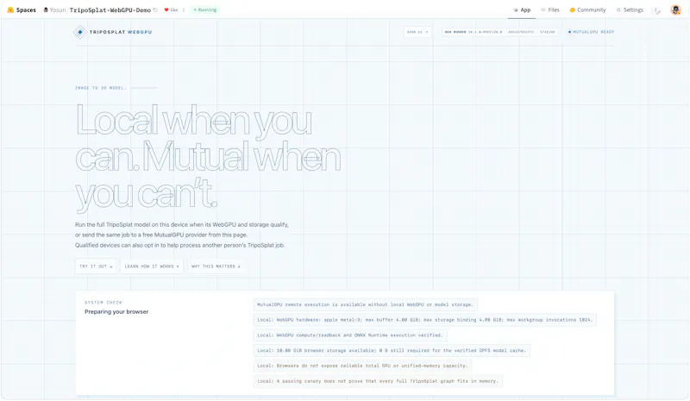The height and width of the screenshot is (401, 690).
Task: Click the unified-memory capacity message
Action: (362, 366)
